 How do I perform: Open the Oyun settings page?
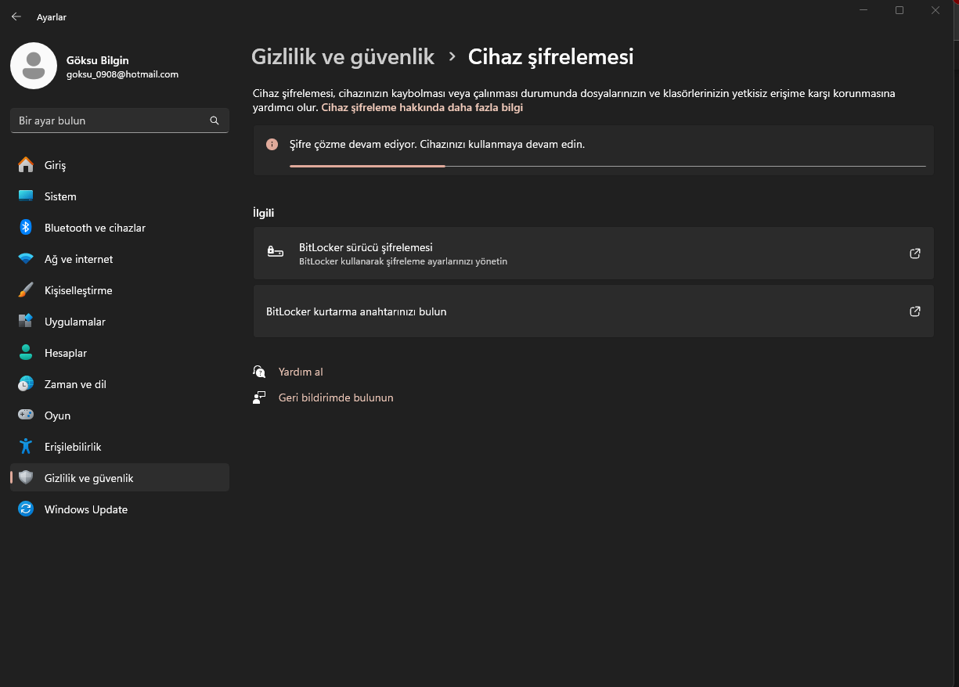pyautogui.click(x=57, y=415)
